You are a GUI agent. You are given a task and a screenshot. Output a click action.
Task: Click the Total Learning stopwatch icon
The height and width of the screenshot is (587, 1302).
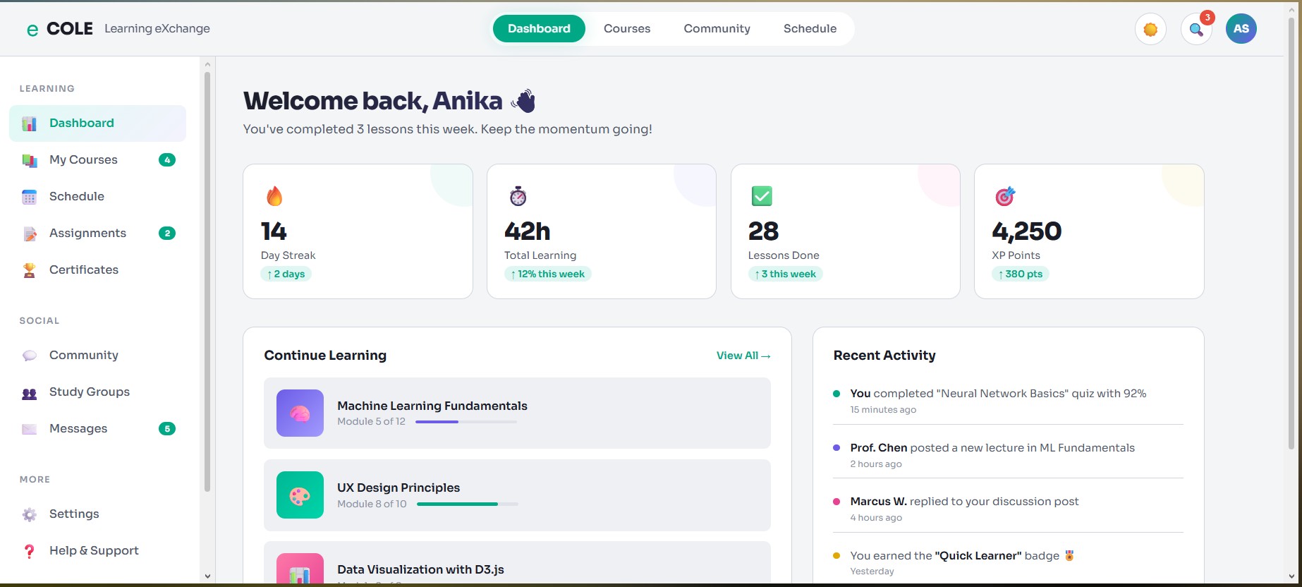coord(518,196)
